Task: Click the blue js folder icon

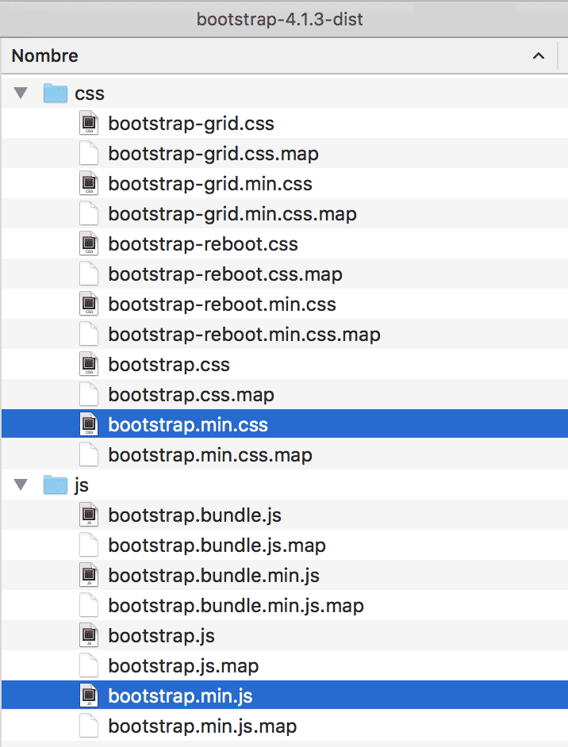Action: 54,485
